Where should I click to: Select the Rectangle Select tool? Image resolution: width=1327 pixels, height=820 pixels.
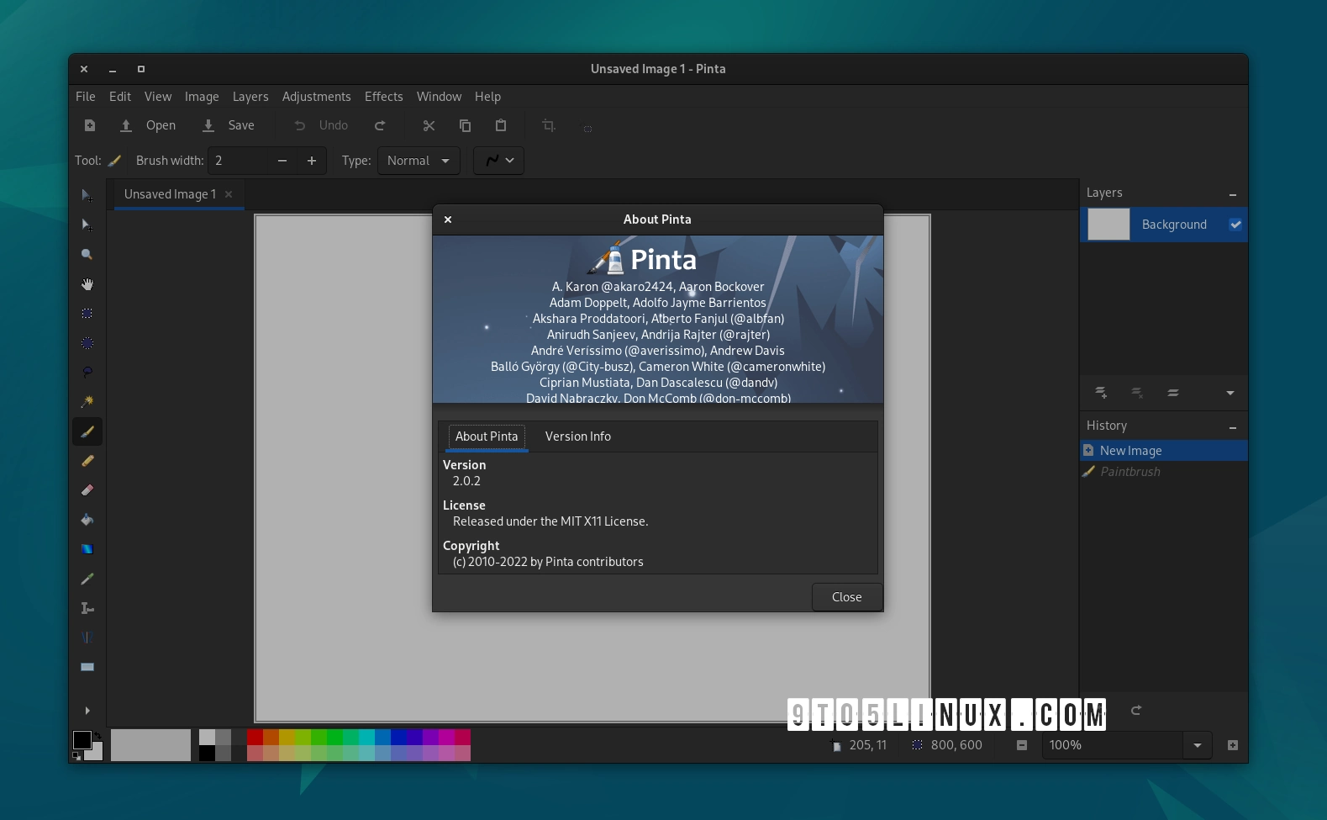tap(87, 314)
